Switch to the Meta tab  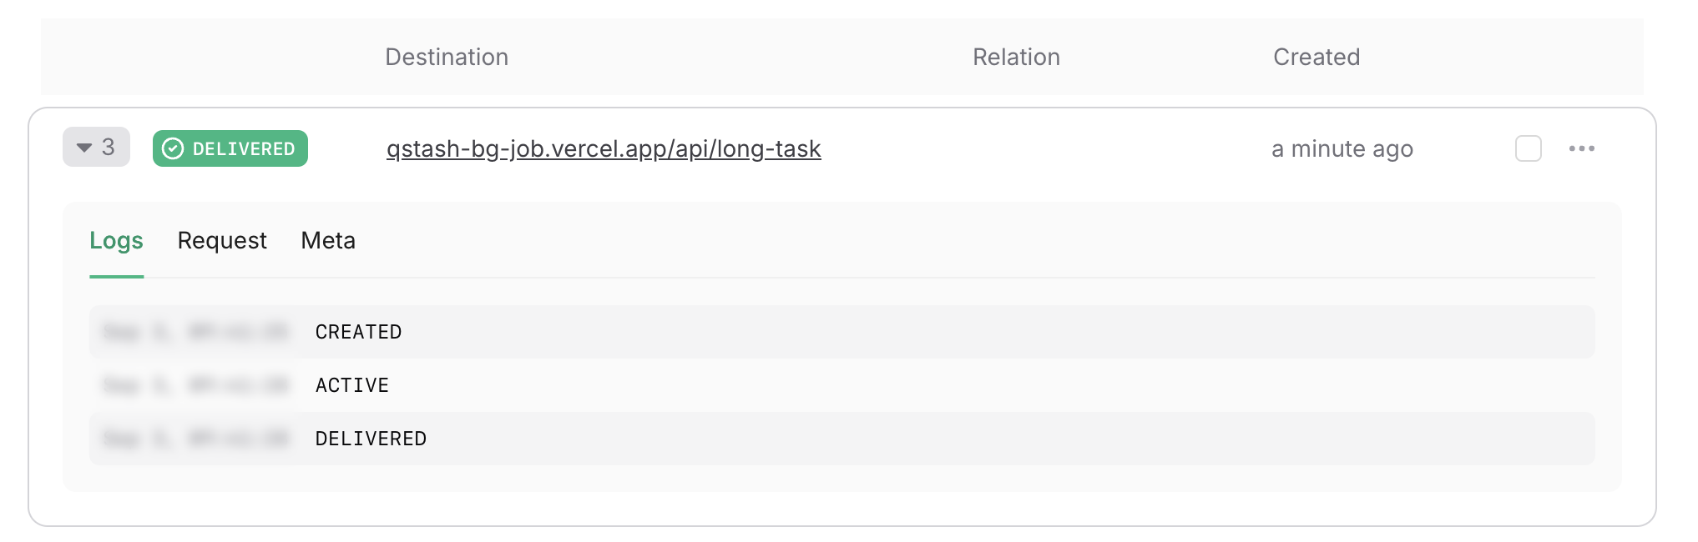pos(328,240)
